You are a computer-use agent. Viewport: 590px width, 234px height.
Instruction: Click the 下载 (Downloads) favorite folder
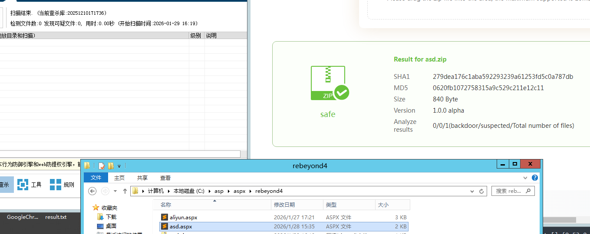coord(111,217)
